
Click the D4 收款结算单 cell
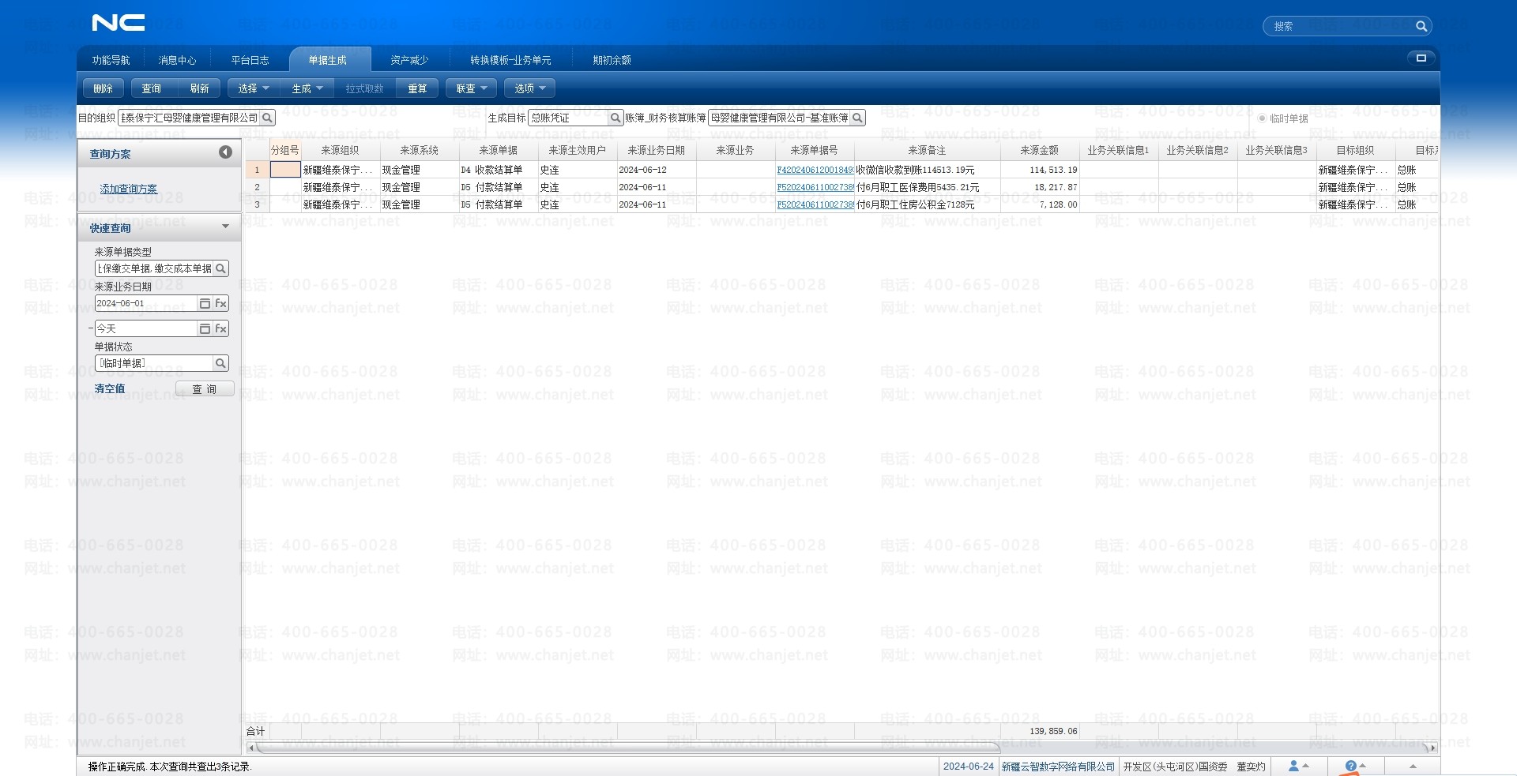pyautogui.click(x=499, y=170)
